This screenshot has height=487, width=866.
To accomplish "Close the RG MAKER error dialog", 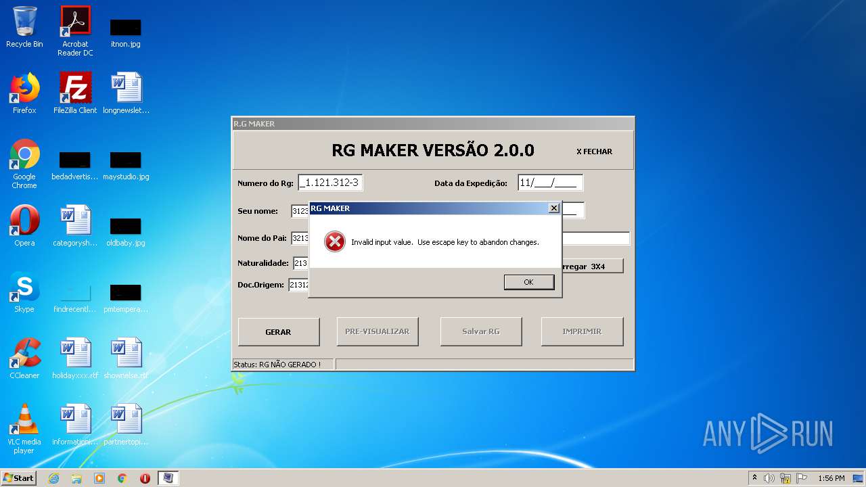I will tap(553, 208).
